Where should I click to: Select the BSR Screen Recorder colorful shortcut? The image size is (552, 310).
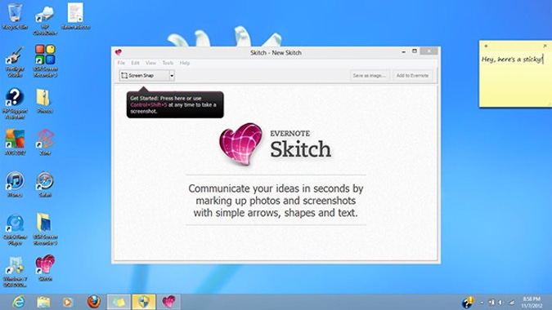[x=45, y=60]
